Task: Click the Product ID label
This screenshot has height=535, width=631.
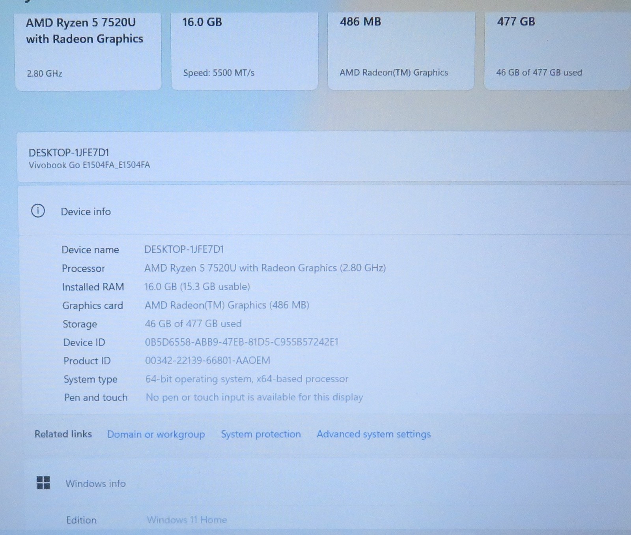Action: [87, 360]
